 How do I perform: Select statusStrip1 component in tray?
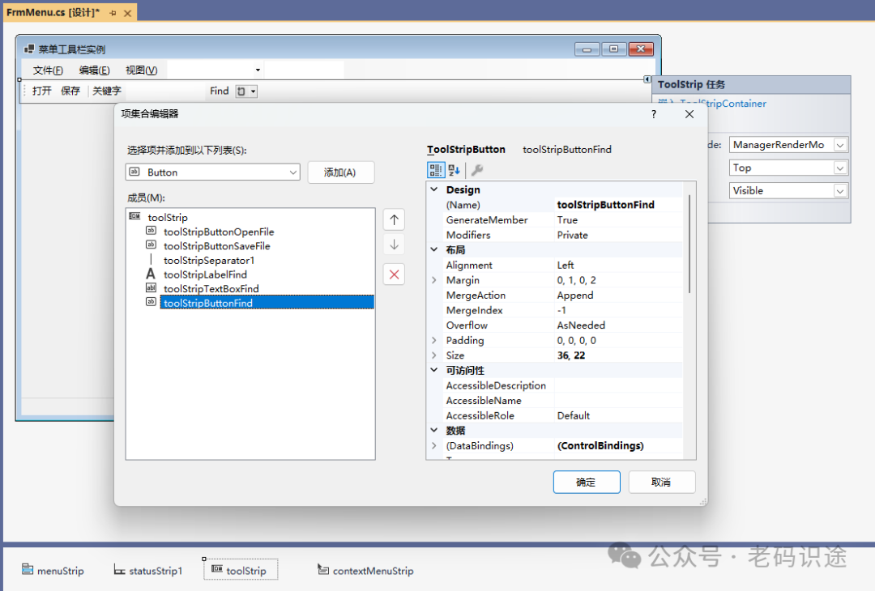coord(148,571)
